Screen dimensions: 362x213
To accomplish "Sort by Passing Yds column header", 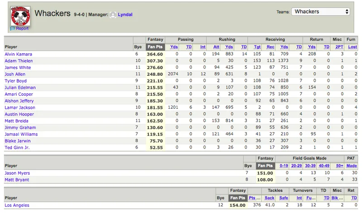I will (x=174, y=47).
